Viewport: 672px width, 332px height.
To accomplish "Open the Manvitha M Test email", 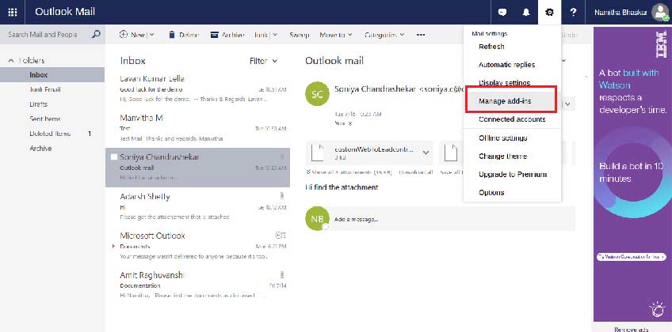I will [197, 128].
